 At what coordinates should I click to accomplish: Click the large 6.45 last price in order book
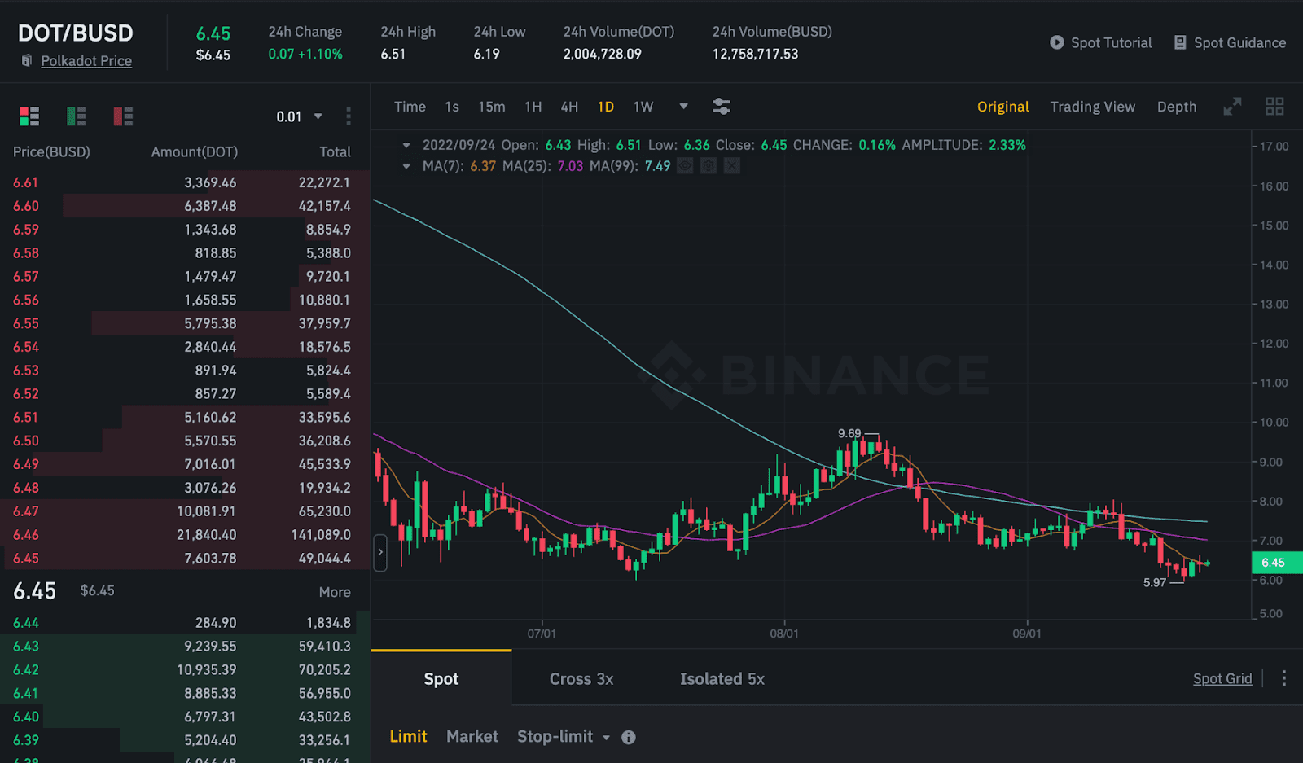point(35,591)
